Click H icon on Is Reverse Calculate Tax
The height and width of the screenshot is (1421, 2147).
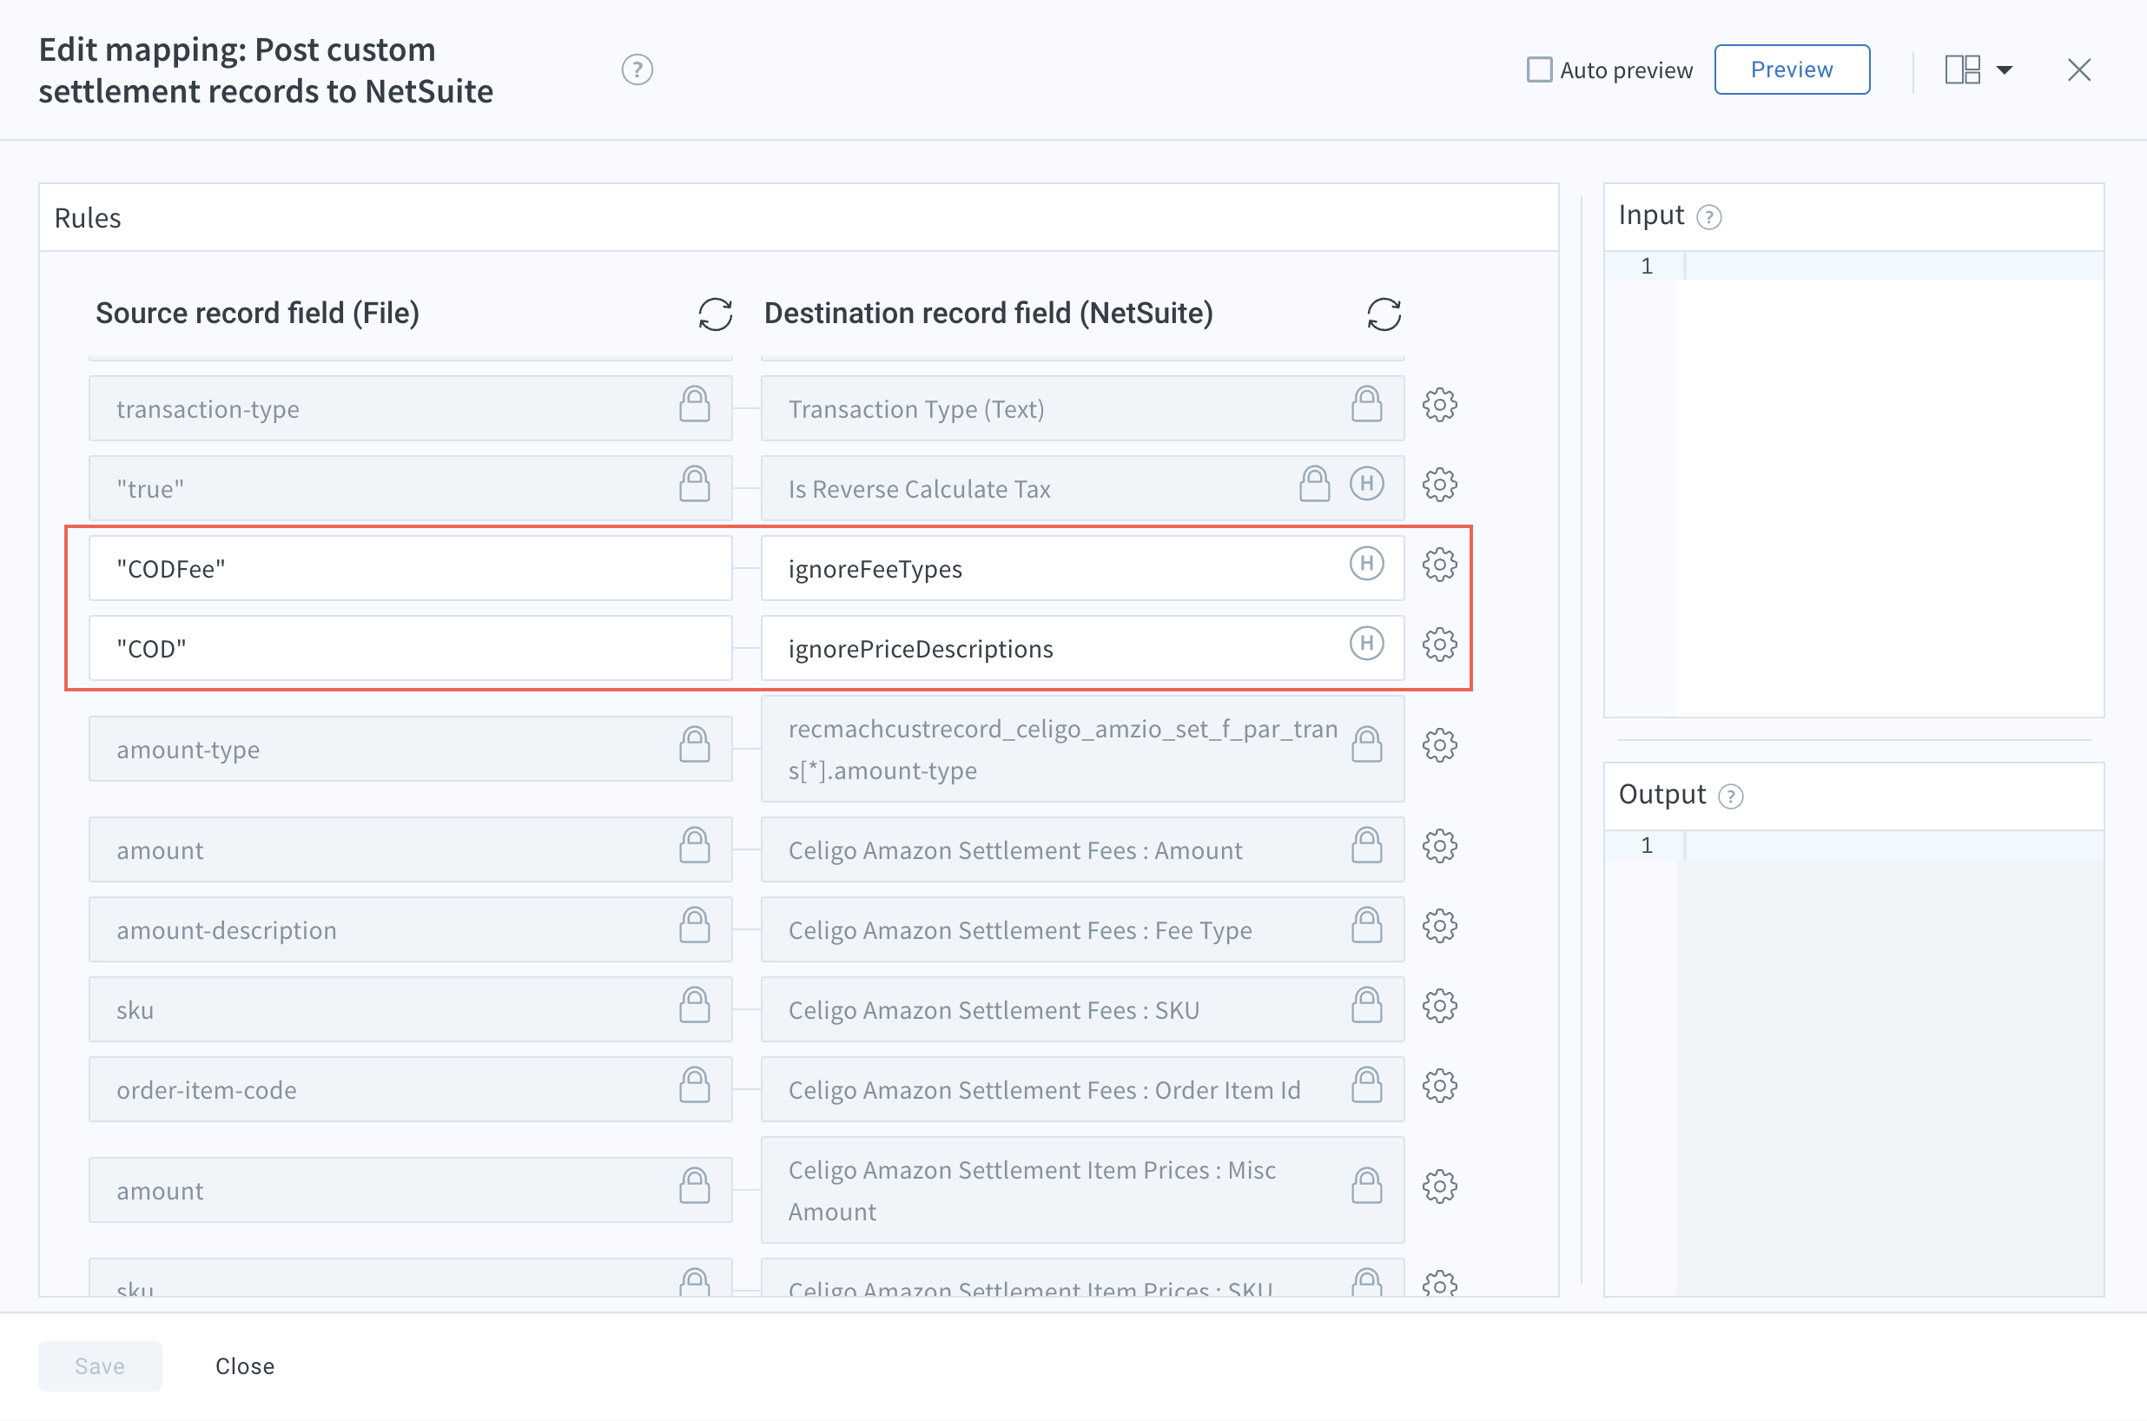click(x=1366, y=484)
